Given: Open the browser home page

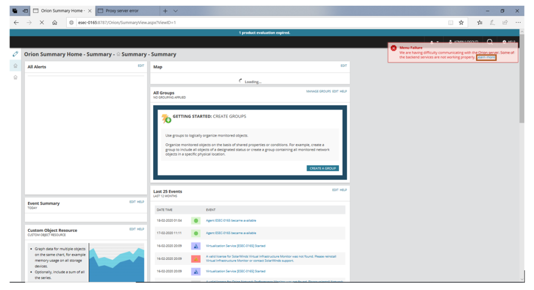Looking at the screenshot, I should (54, 22).
